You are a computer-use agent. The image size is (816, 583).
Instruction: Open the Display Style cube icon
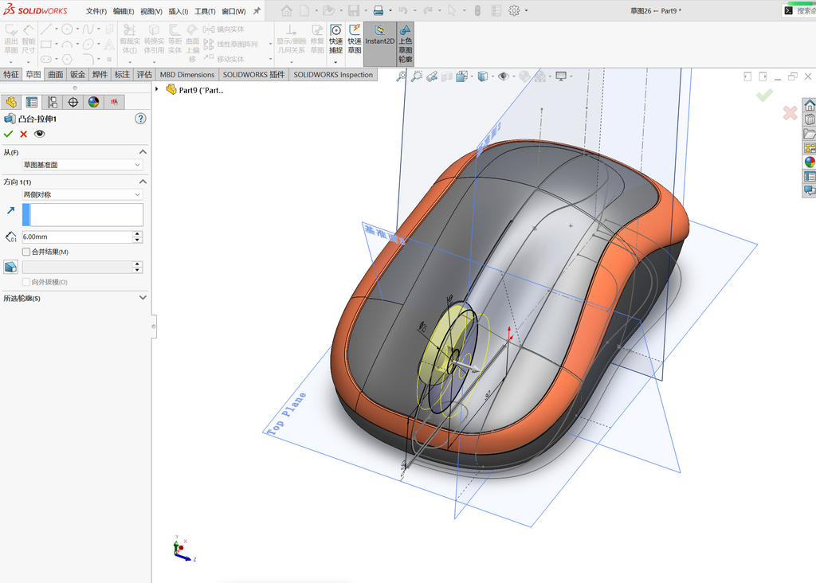point(482,76)
